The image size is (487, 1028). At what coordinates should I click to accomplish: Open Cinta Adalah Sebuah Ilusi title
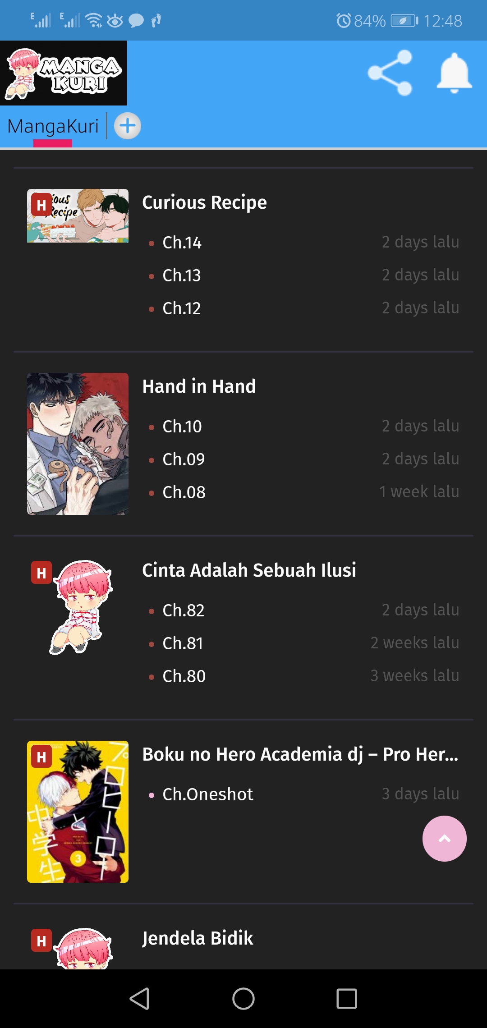(249, 570)
